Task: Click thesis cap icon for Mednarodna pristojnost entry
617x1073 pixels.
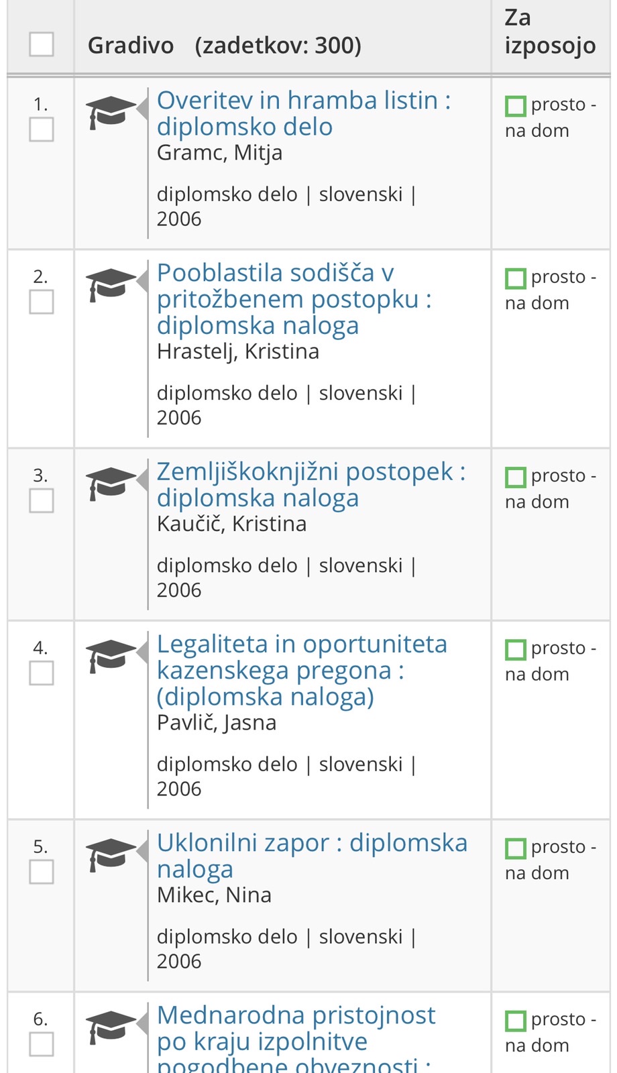Action: coord(111,1027)
